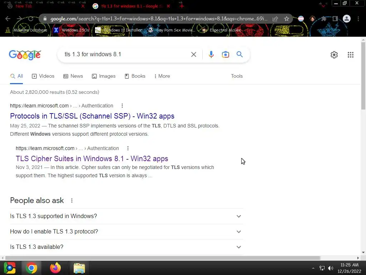Click the blue magnifier search button
The height and width of the screenshot is (275, 366).
point(239,54)
